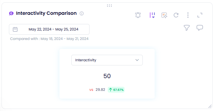Click the purple G logo icon

point(11,13)
